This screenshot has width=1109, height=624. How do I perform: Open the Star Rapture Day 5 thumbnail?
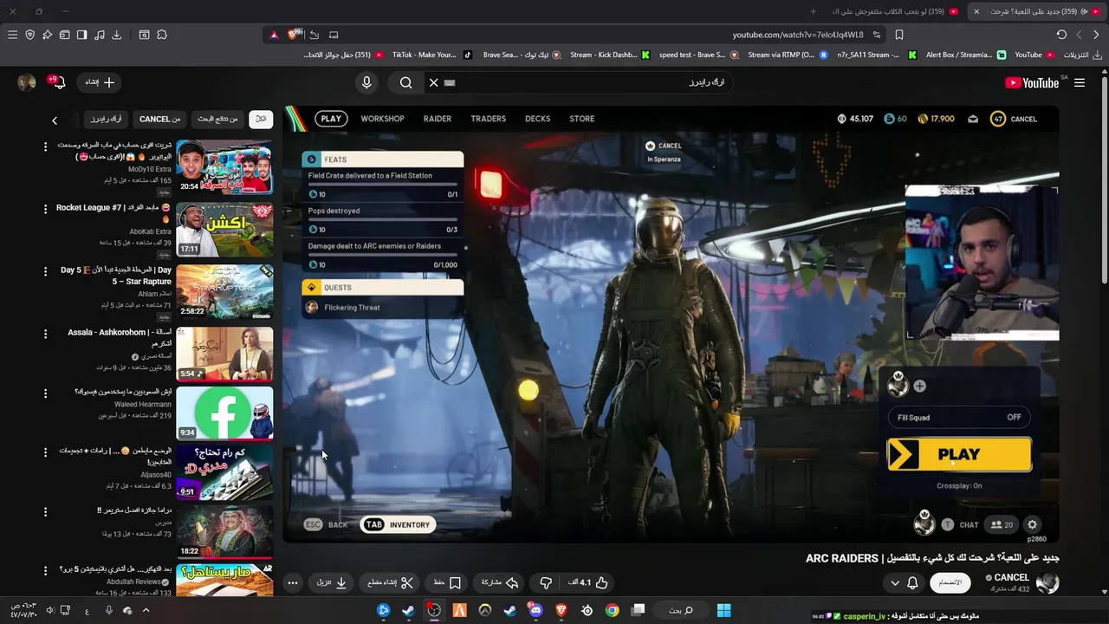pos(224,291)
